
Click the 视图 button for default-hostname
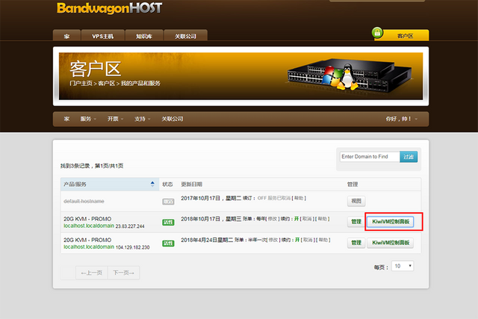pyautogui.click(x=356, y=201)
